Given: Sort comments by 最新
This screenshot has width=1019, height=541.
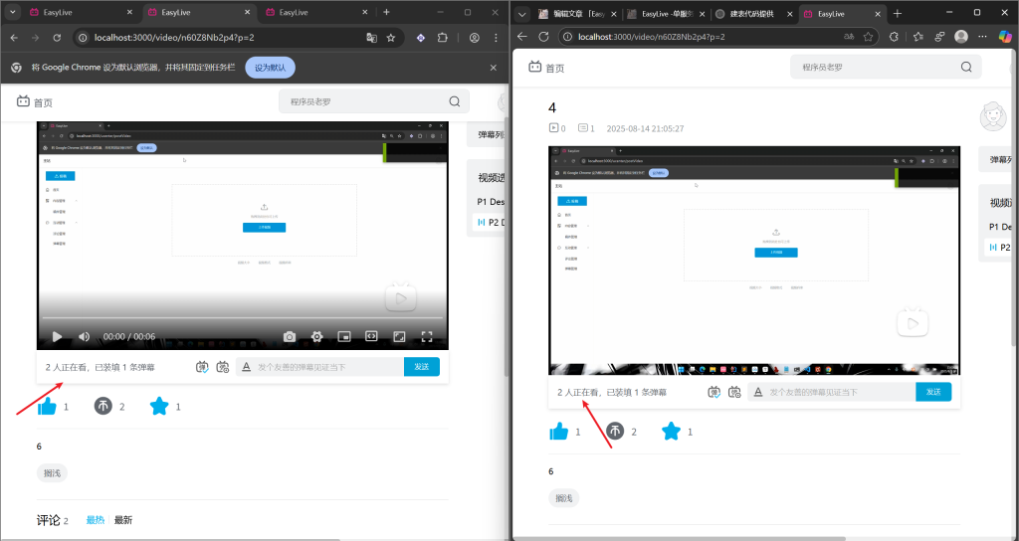Looking at the screenshot, I should [x=123, y=520].
